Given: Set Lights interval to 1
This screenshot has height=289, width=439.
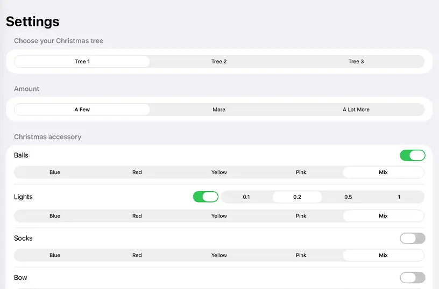Looking at the screenshot, I should tap(399, 197).
